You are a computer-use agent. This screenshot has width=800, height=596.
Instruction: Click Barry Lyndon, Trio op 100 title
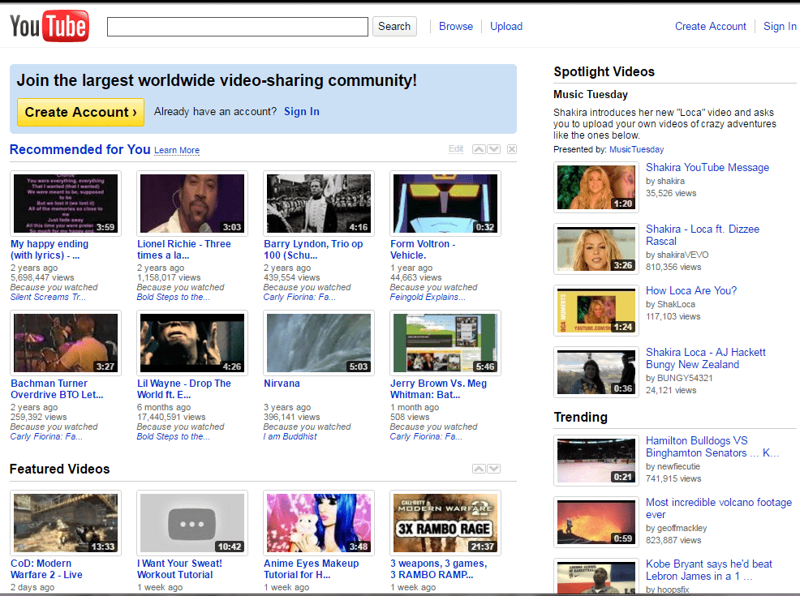(313, 250)
